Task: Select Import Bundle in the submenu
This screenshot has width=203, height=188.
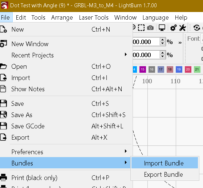Action: (165, 163)
